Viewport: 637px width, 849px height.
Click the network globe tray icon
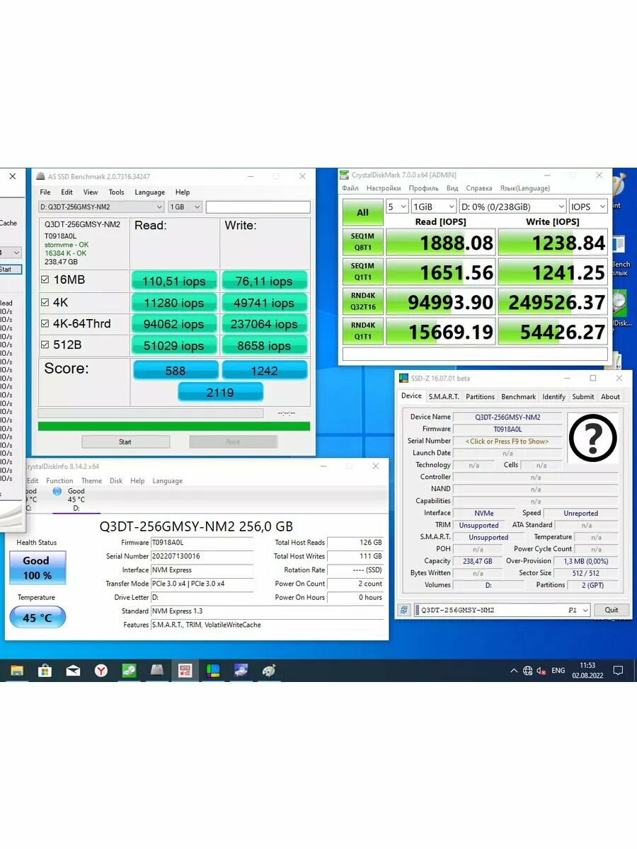[x=527, y=670]
